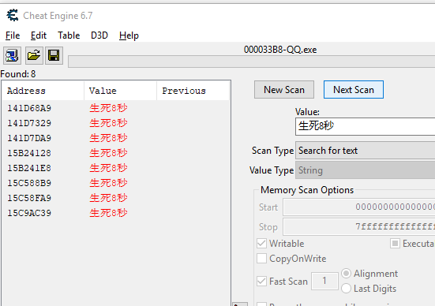The width and height of the screenshot is (435, 306).
Task: Open the Table menu
Action: tap(69, 35)
